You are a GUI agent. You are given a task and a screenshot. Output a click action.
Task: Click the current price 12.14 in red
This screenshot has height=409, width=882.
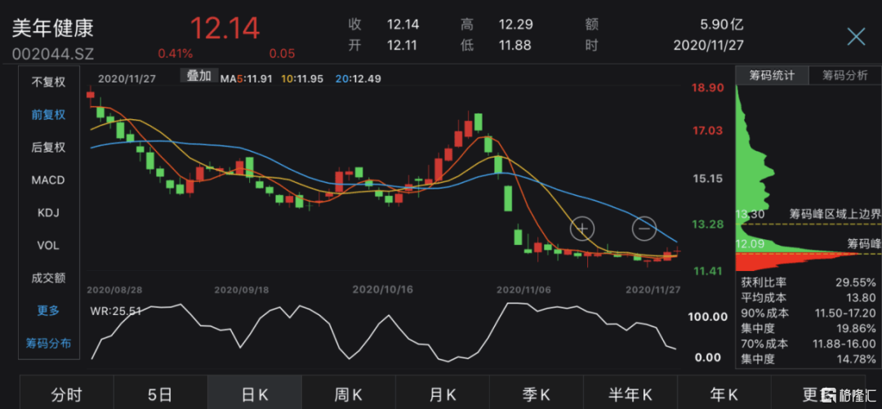pos(225,28)
